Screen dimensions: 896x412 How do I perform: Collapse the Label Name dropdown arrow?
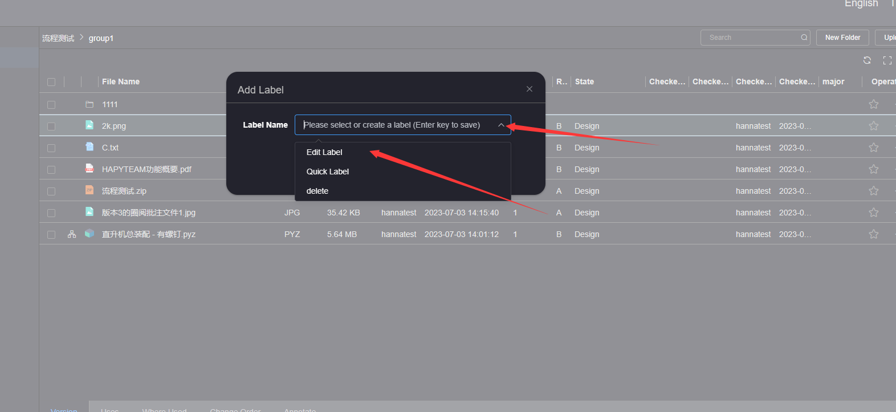[501, 125]
